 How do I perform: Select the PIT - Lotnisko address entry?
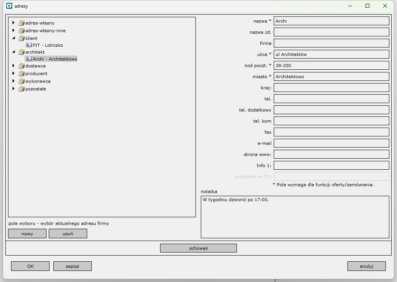click(x=48, y=45)
